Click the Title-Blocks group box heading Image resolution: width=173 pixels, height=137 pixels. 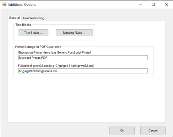[23, 25]
